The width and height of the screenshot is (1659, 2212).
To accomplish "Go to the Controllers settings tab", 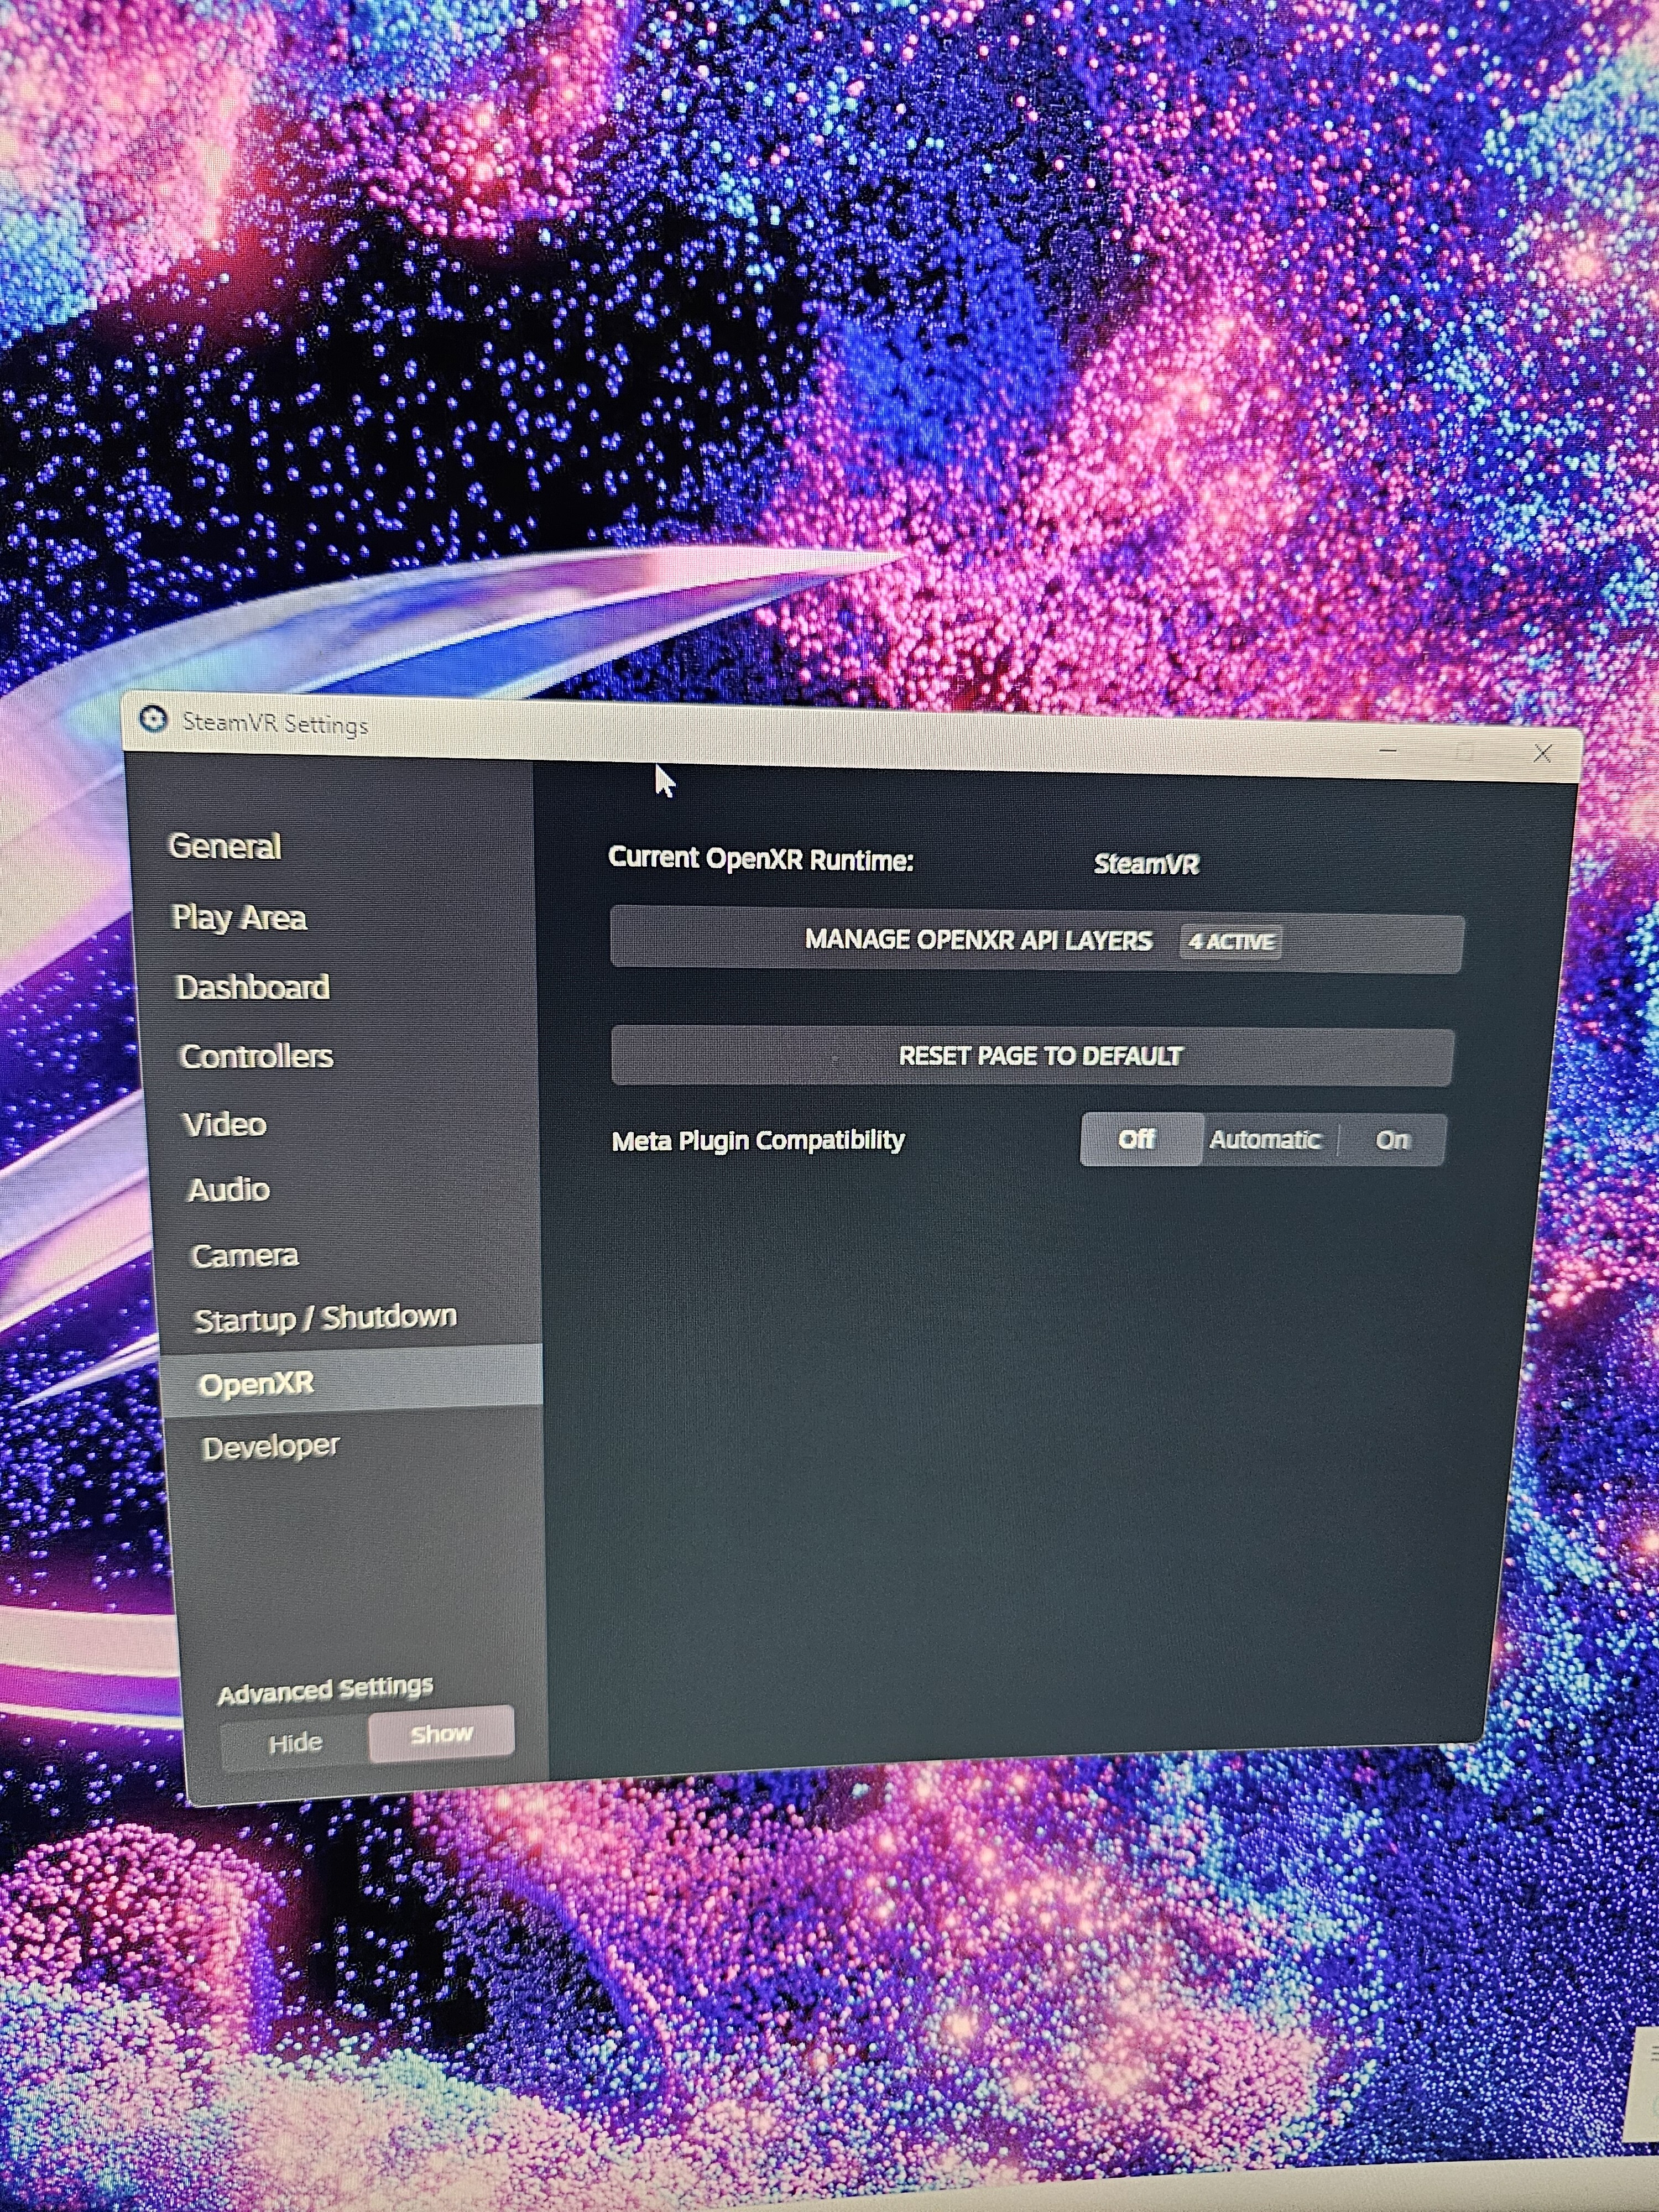I will click(256, 1056).
